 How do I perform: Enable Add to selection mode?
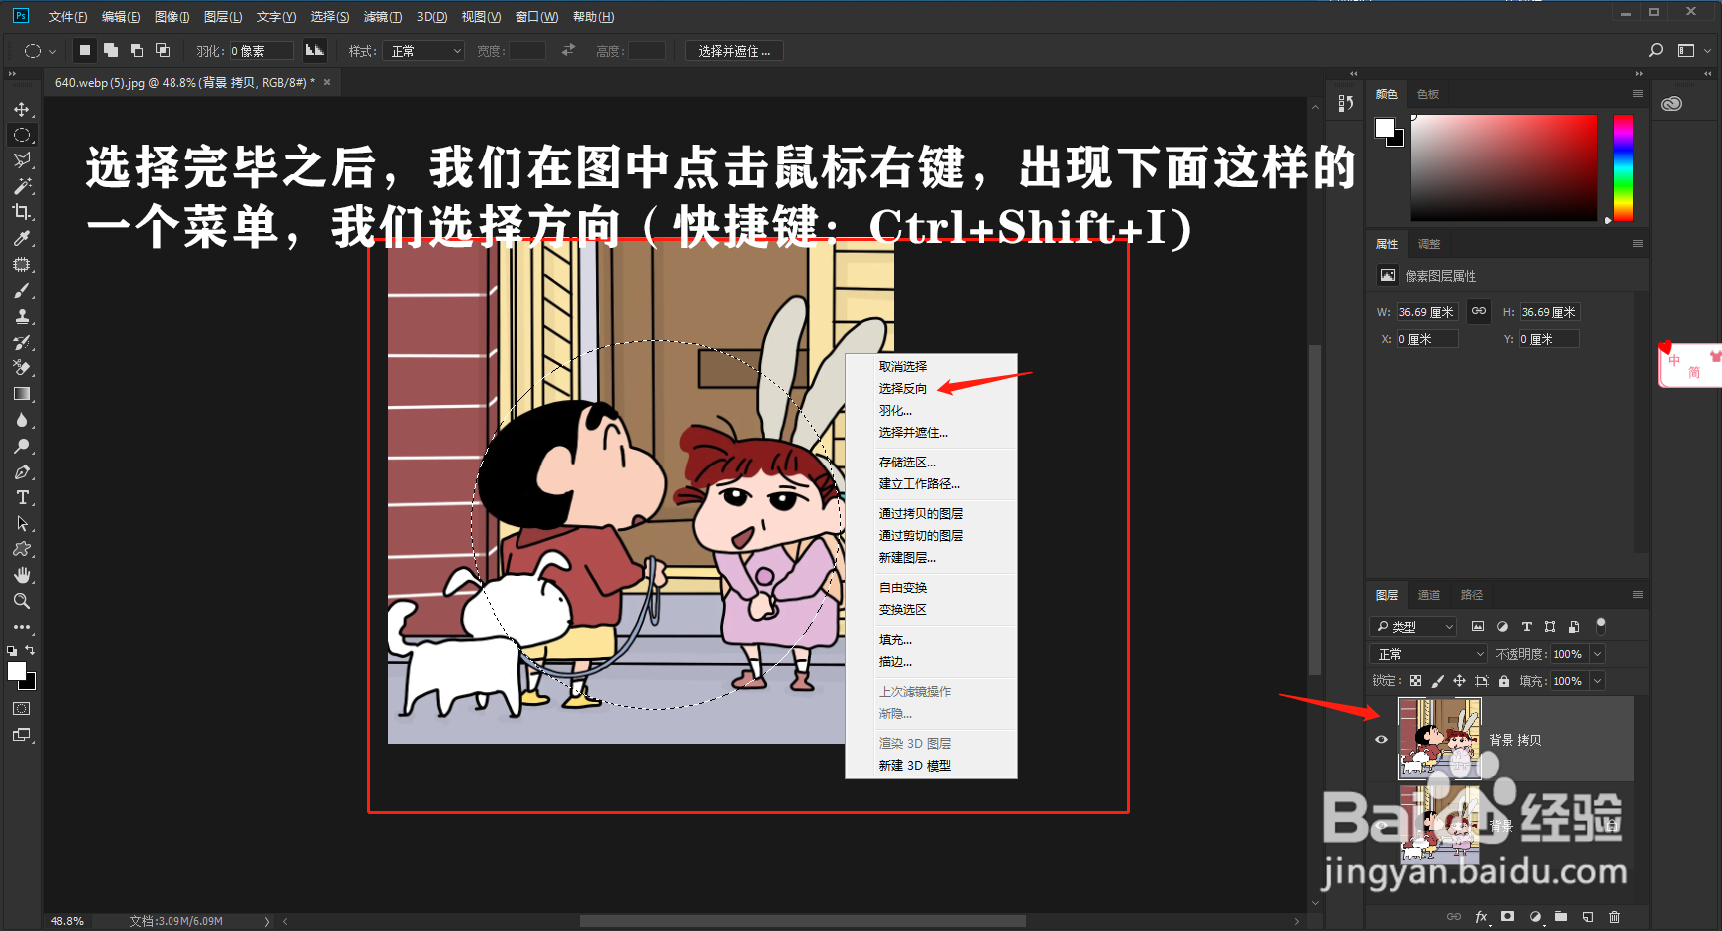(111, 50)
